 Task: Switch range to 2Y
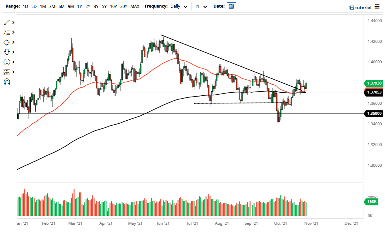pyautogui.click(x=87, y=6)
